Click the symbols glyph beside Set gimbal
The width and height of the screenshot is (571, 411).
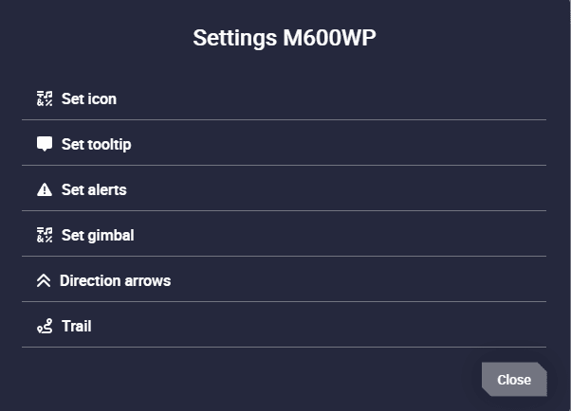45,235
